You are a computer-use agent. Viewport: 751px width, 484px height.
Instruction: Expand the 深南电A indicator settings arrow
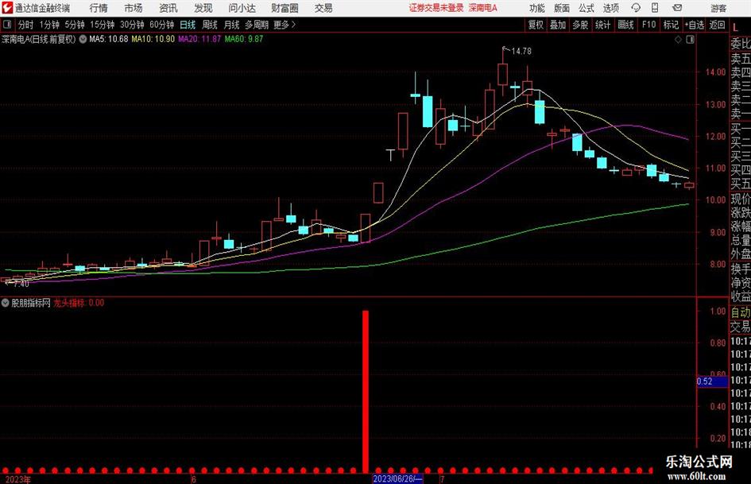coord(83,39)
